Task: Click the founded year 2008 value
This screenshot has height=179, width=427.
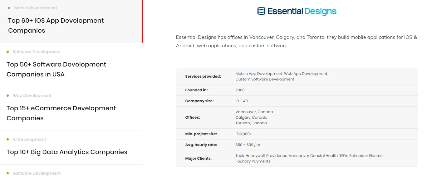Action: tap(240, 90)
